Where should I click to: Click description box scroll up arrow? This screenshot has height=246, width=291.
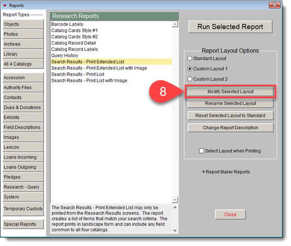tap(175, 208)
